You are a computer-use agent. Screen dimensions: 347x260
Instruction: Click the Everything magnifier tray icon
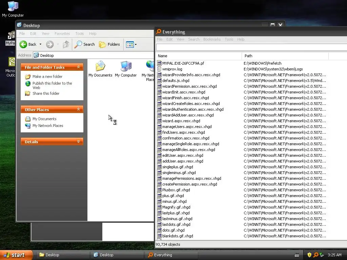[315, 255]
